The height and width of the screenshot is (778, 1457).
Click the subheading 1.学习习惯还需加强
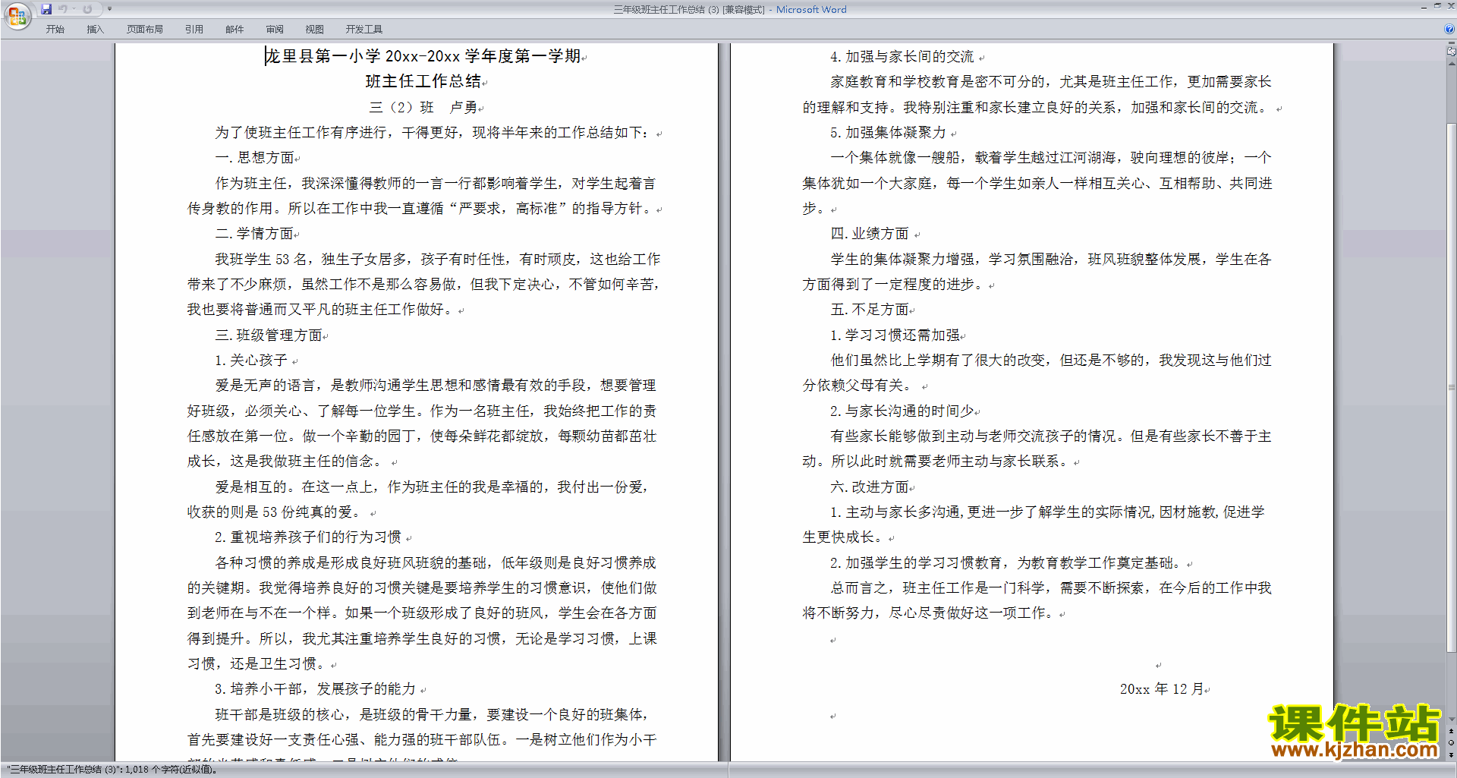point(895,335)
